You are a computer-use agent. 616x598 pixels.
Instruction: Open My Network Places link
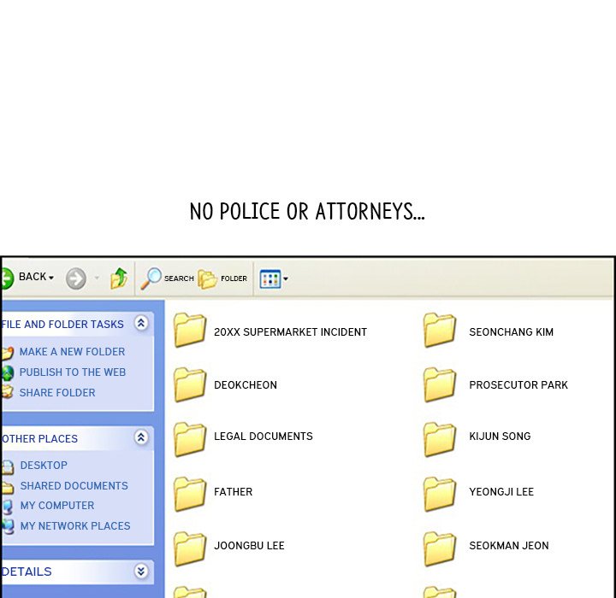click(x=75, y=525)
